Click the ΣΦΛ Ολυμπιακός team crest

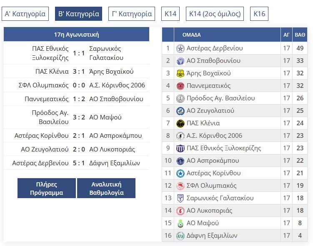[180, 186]
